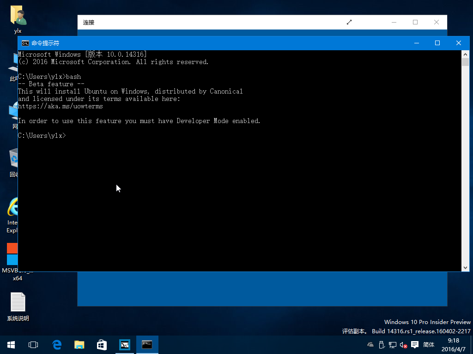Screen dimensions: 473x354
Task: Open the Windows Store taskbar icon
Action: [102, 344]
